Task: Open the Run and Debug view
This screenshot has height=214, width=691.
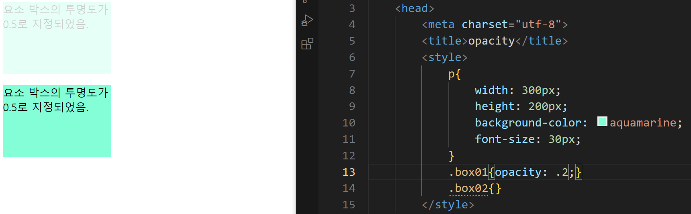Action: pos(307,20)
